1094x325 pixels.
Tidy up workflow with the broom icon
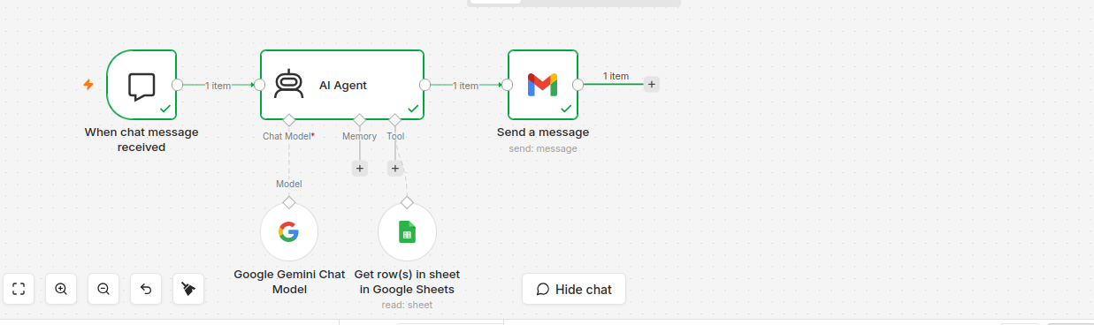pyautogui.click(x=188, y=289)
